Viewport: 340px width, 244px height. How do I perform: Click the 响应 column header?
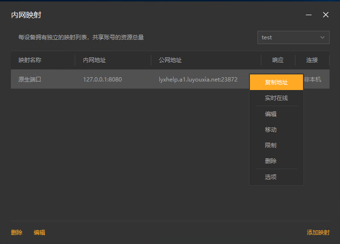click(278, 60)
